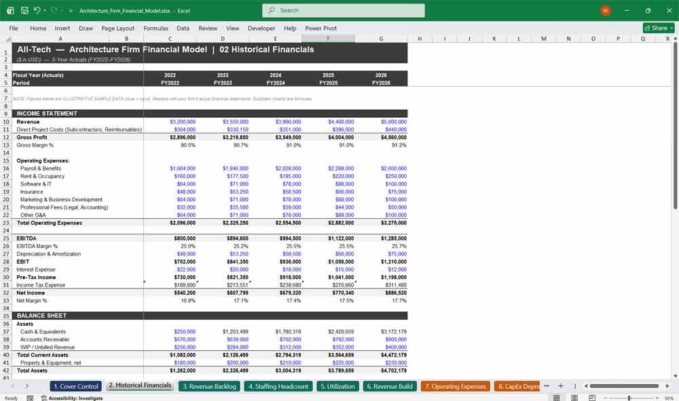Image resolution: width=679 pixels, height=401 pixels.
Task: Undo the last action
Action: [x=37, y=10]
